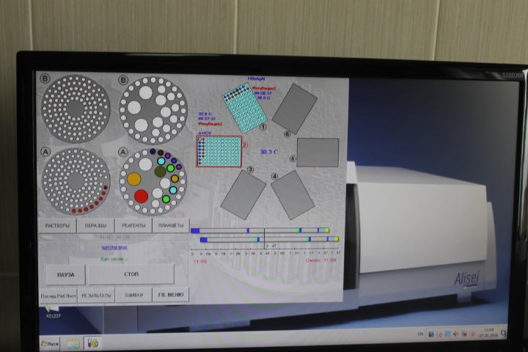This screenshot has width=528, height=352.
Task: Click position number 5 marker
Action: [x=293, y=158]
